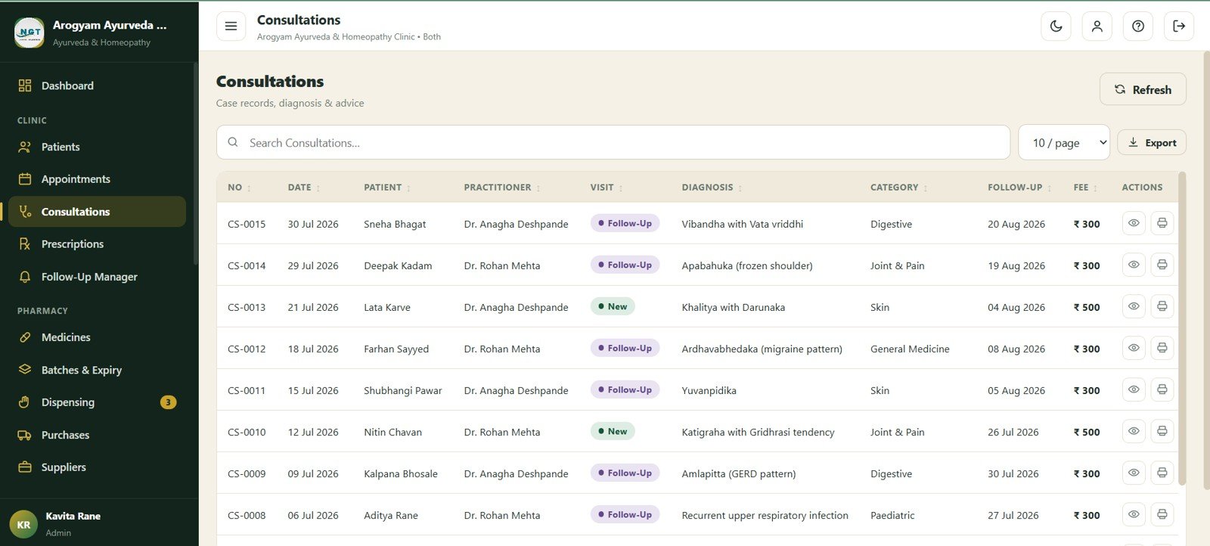Open the Follow-Up Manager page
This screenshot has width=1210, height=546.
tap(97, 277)
